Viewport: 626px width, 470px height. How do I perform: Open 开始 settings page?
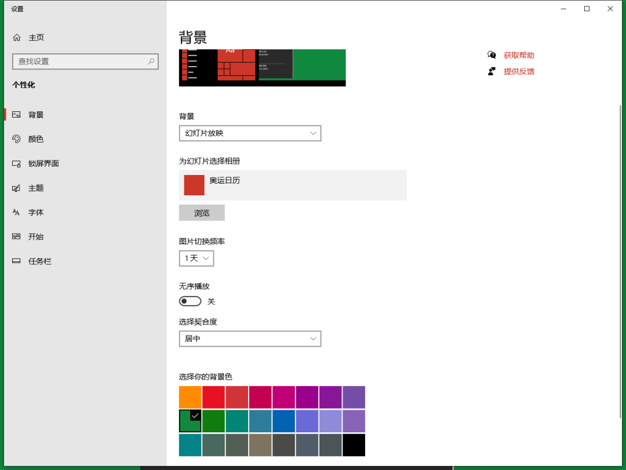(36, 237)
